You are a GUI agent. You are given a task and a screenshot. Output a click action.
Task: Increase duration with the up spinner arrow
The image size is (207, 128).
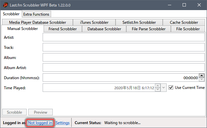pos(201,76)
